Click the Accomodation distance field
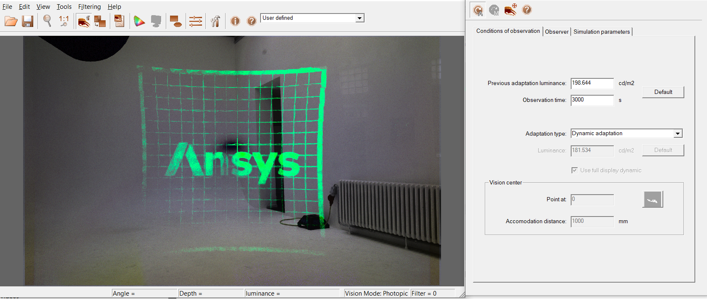The width and height of the screenshot is (707, 299). [x=592, y=222]
